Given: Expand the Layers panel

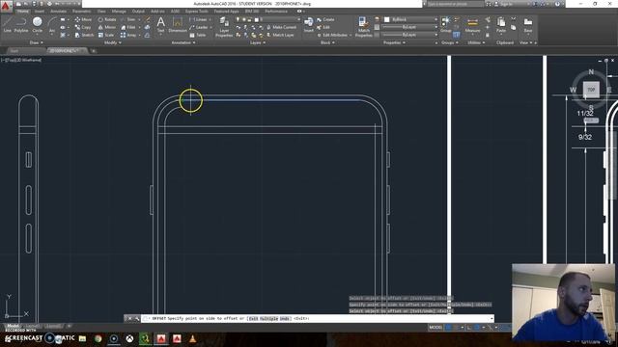Looking at the screenshot, I should tap(258, 42).
